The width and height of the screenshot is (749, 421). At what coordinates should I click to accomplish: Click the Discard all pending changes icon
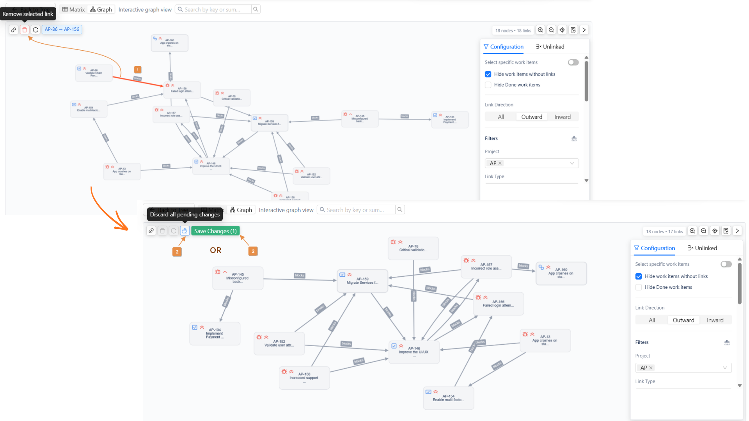click(185, 231)
